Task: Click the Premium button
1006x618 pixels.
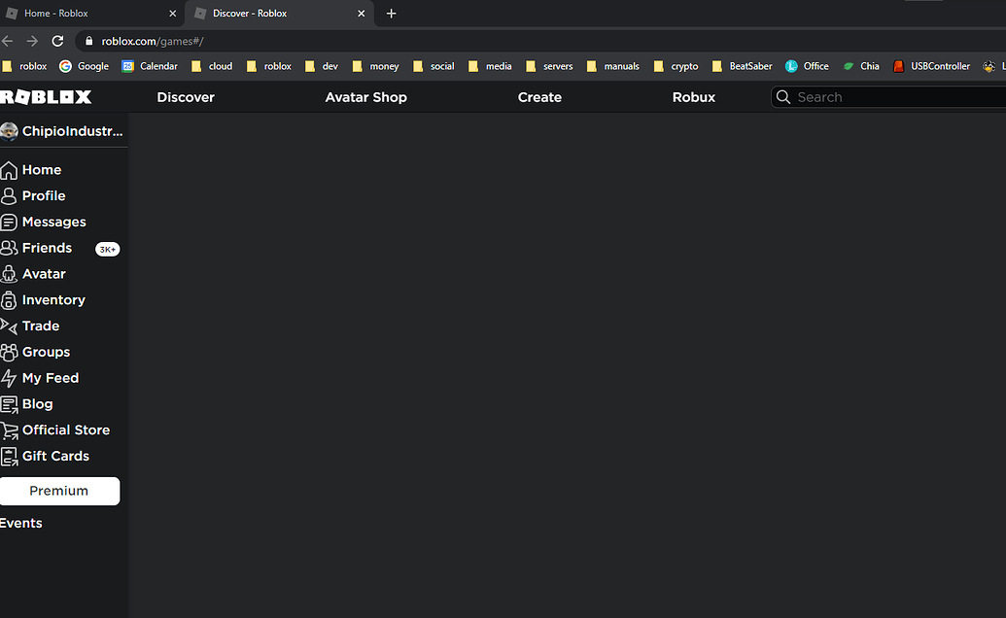Action: click(x=59, y=491)
